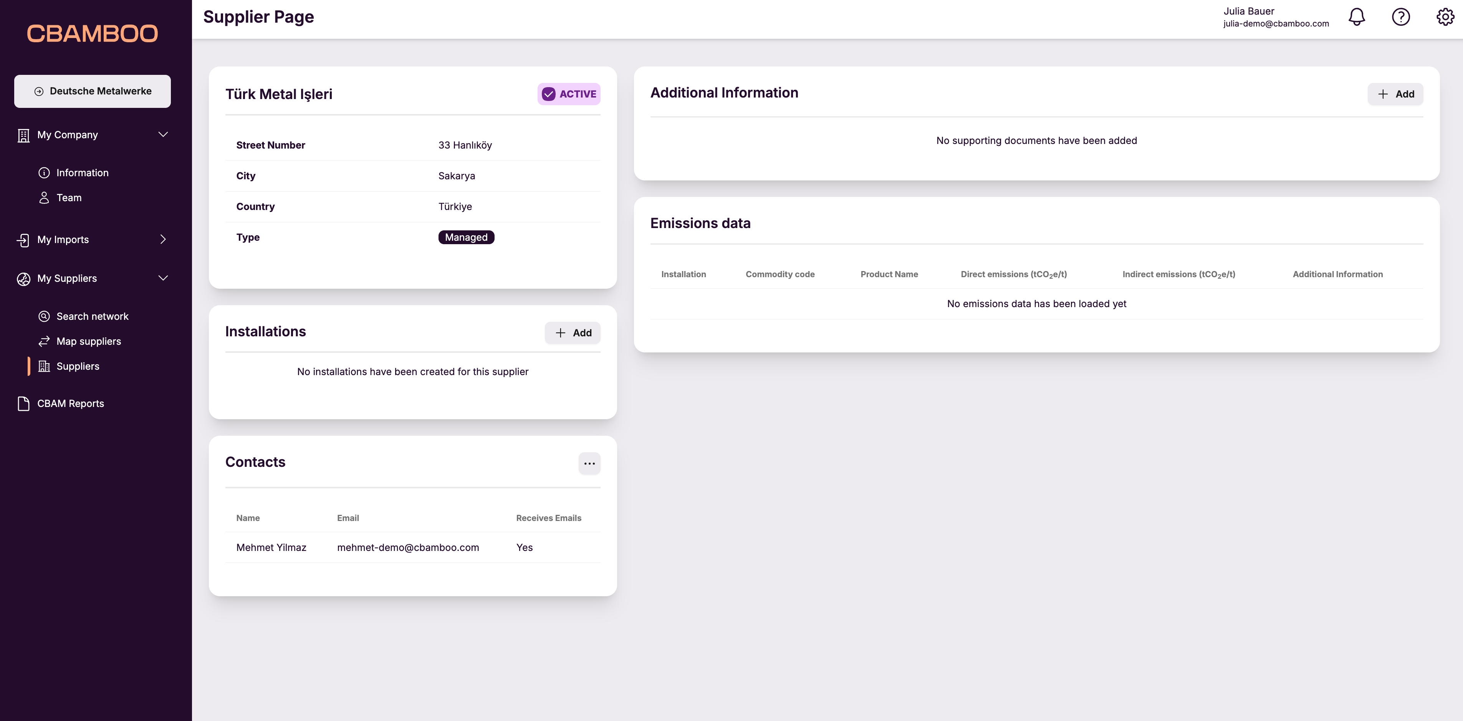Screen dimensions: 1463x721
Task: Click the My Company building icon
Action: pos(23,135)
